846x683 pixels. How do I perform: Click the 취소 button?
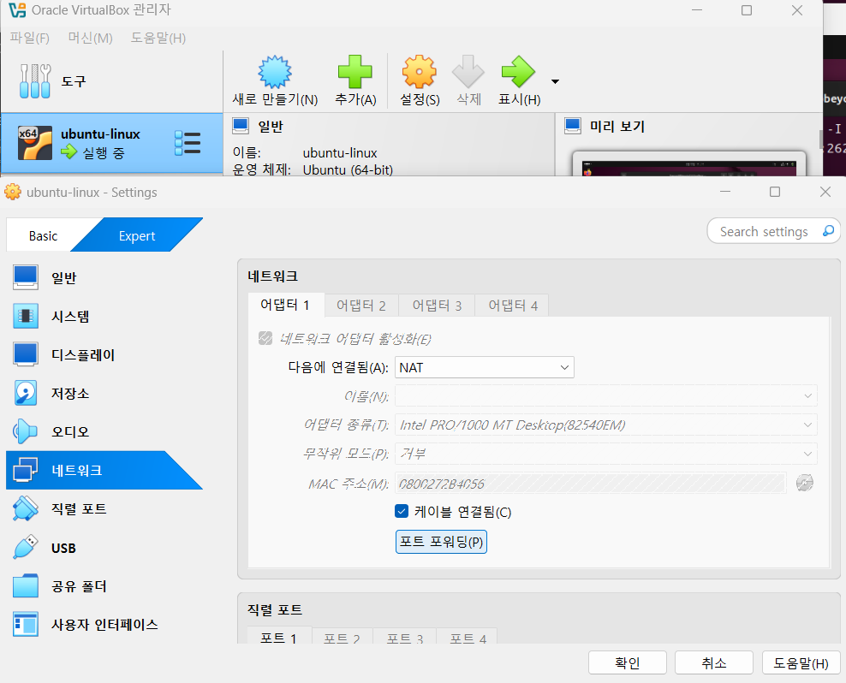tap(714, 662)
